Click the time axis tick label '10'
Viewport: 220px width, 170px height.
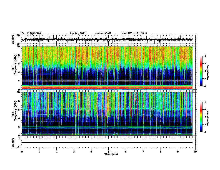click(195, 152)
